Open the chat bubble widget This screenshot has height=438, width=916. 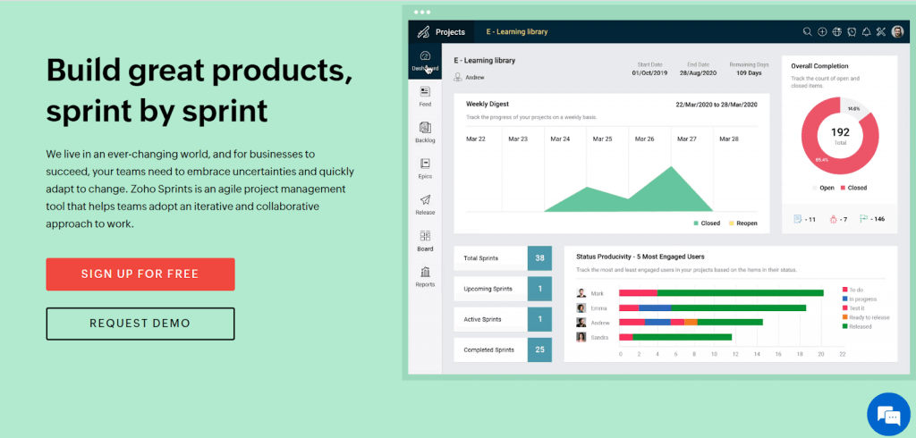click(x=888, y=414)
